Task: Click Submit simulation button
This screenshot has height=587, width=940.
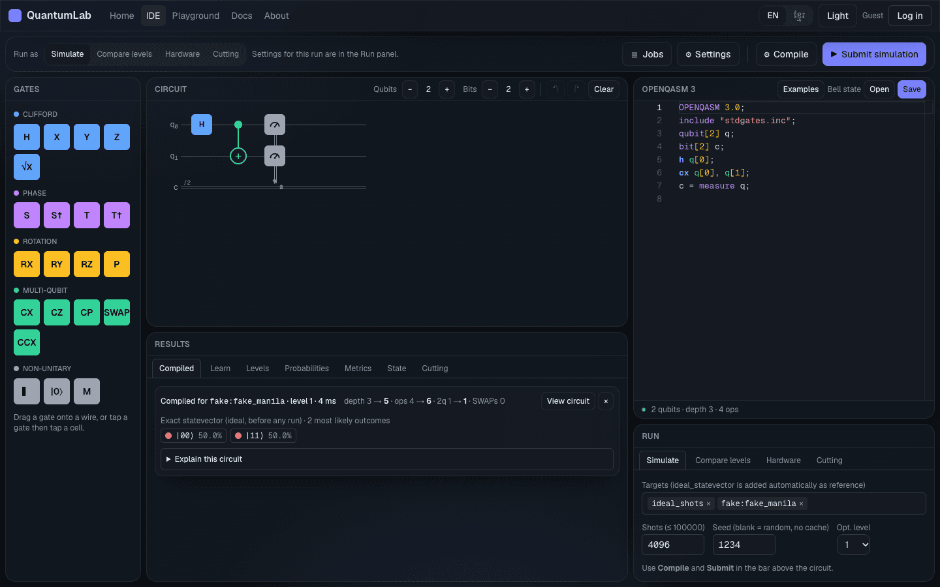Action: 874,54
